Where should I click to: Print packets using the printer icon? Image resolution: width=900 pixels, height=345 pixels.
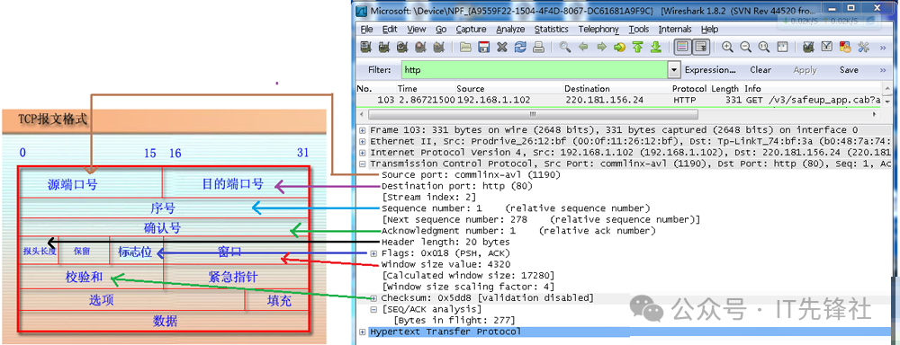point(538,48)
